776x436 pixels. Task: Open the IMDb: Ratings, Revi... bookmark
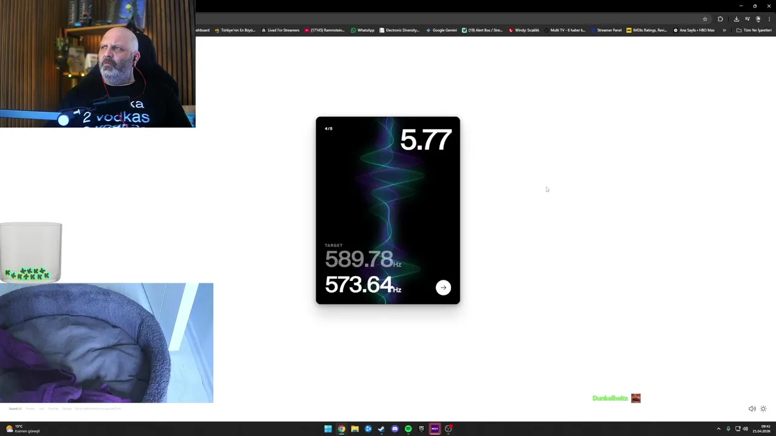pyautogui.click(x=646, y=30)
